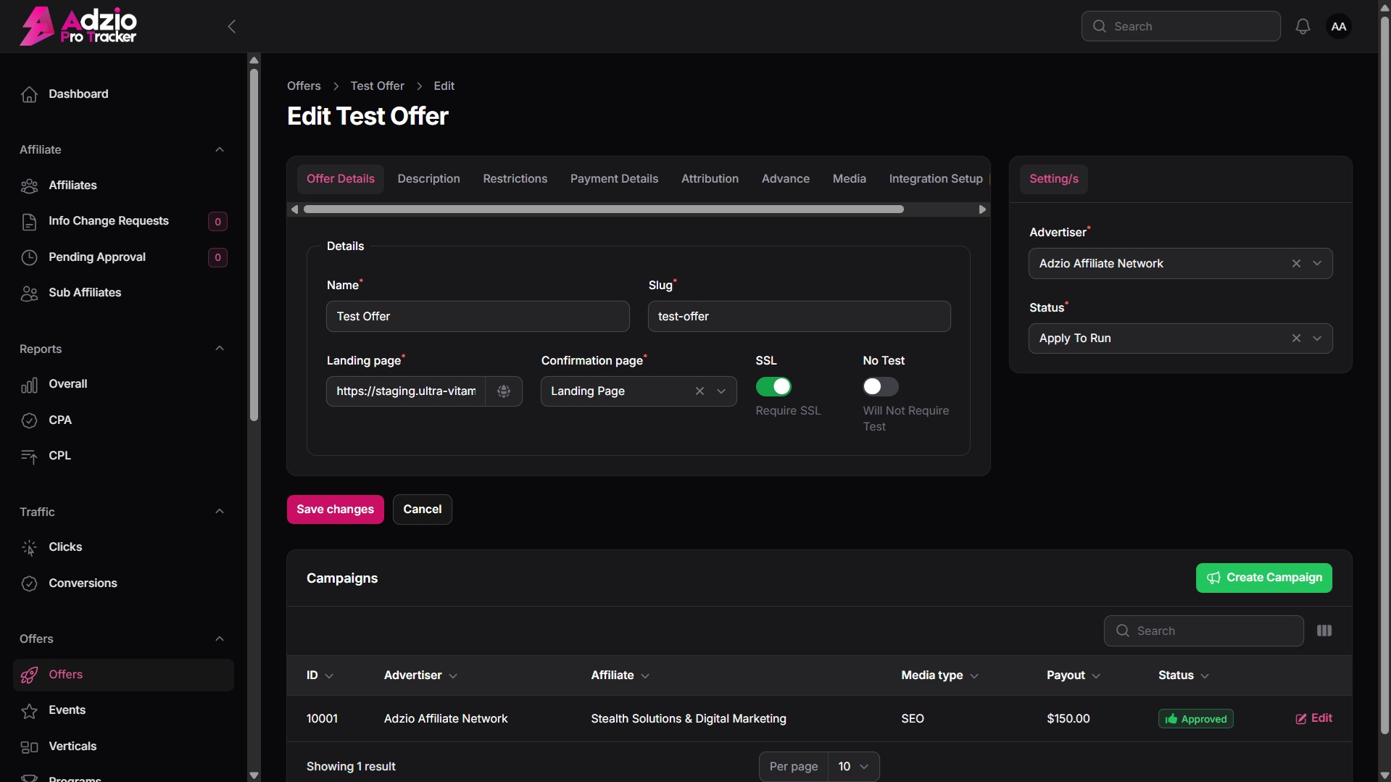
Task: Click the Events star icon
Action: 29,710
